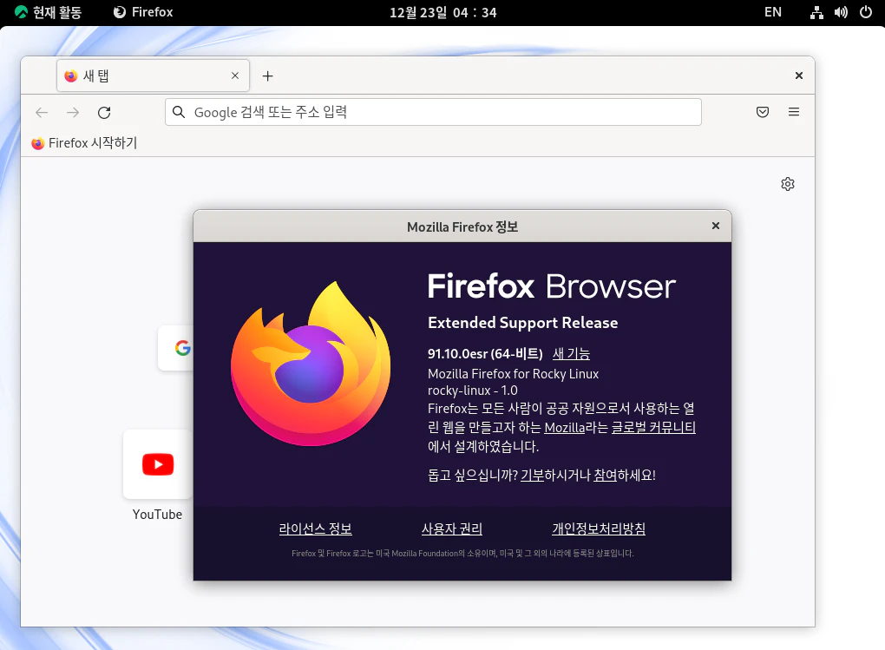Click the Extended Support Release heading
Image resolution: width=885 pixels, height=650 pixels.
click(x=522, y=323)
